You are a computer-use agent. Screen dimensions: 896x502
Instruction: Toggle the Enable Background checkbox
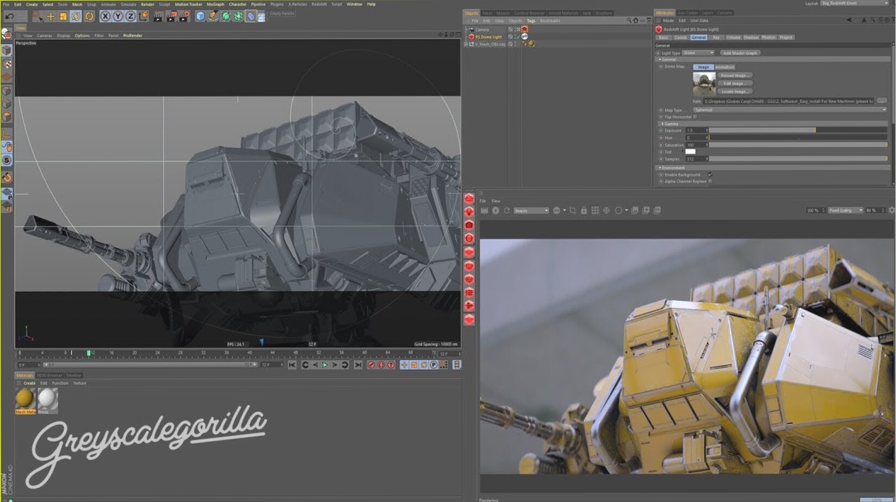(710, 175)
